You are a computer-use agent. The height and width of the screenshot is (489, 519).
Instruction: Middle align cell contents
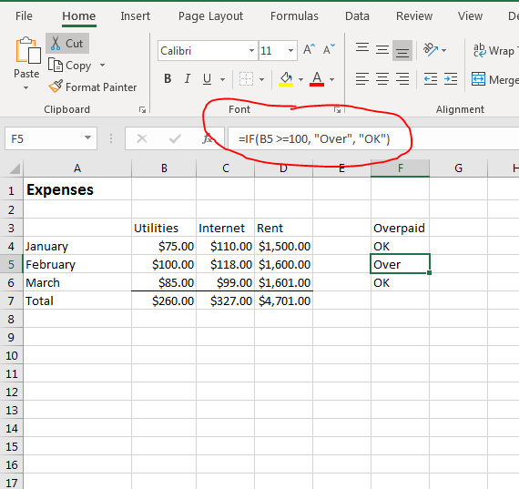(x=382, y=50)
